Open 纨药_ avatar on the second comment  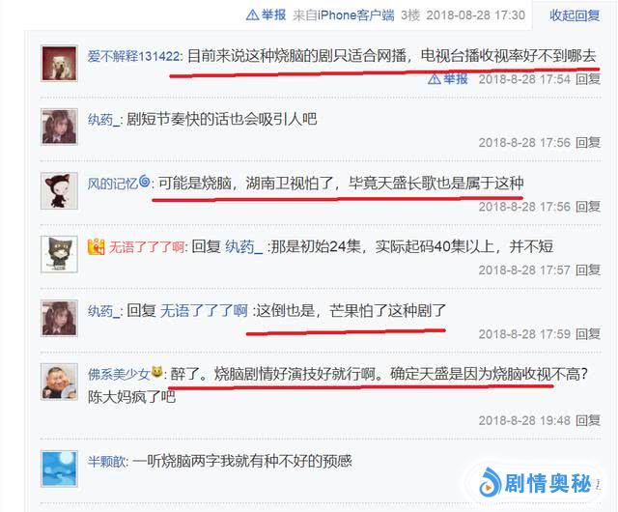pos(60,127)
